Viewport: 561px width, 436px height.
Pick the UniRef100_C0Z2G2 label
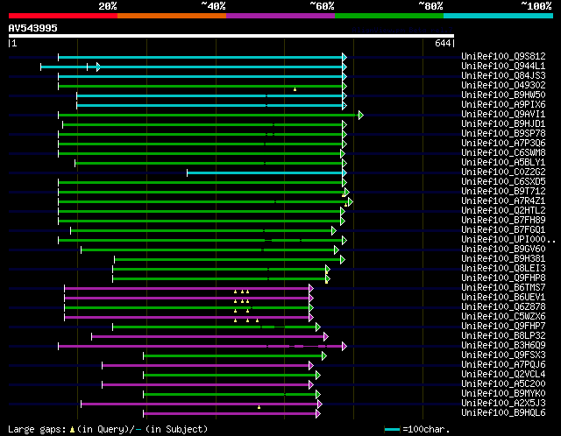click(503, 172)
